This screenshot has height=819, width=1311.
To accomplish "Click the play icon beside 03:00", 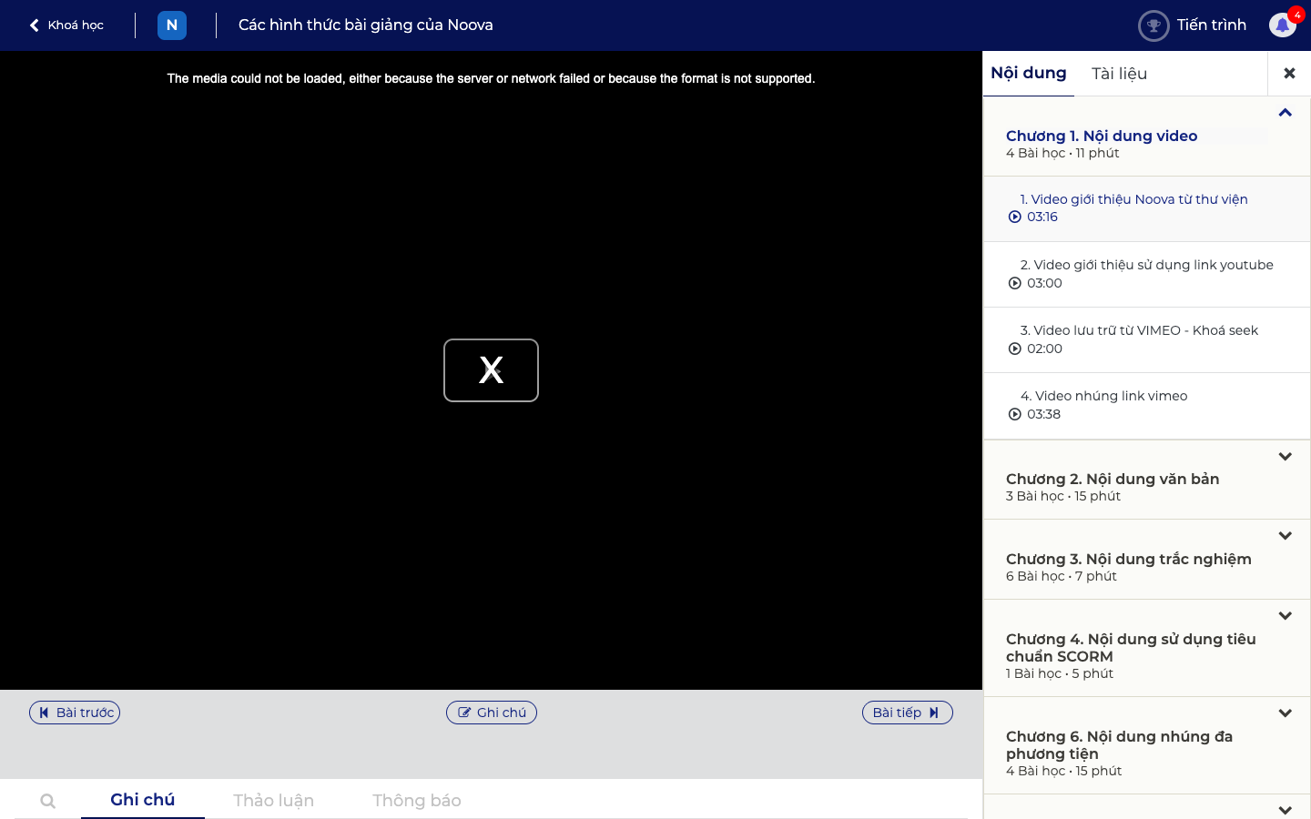I will [1015, 283].
